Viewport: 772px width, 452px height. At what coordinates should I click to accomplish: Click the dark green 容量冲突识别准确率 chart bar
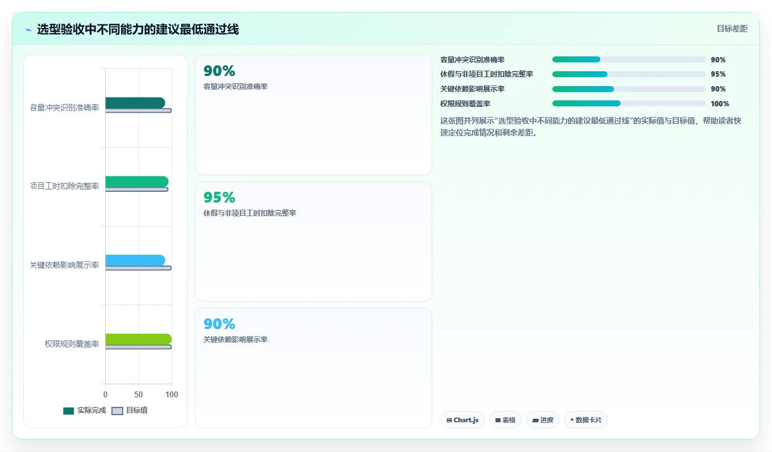coord(135,103)
